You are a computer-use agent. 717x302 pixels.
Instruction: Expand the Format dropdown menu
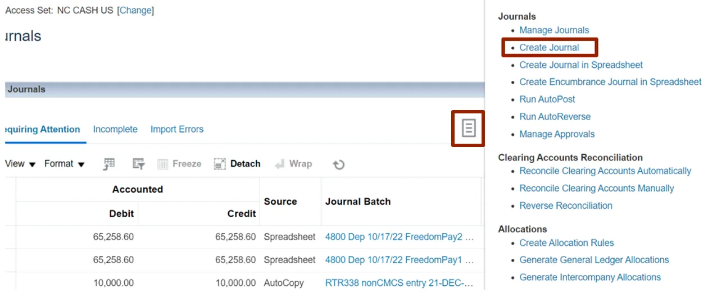[x=64, y=164]
